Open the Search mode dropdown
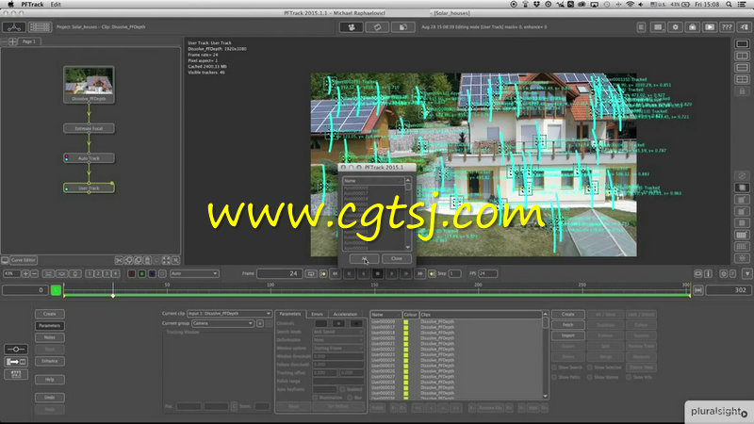Image resolution: width=754 pixels, height=424 pixels. click(x=338, y=332)
